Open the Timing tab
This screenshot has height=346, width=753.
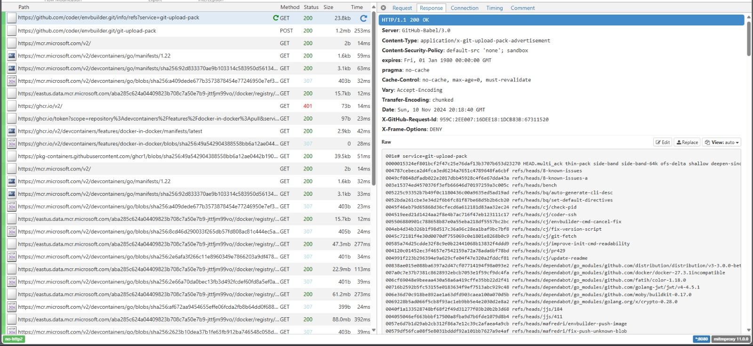tap(494, 8)
